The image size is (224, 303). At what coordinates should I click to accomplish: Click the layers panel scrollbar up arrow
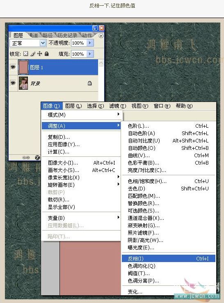[101, 63]
